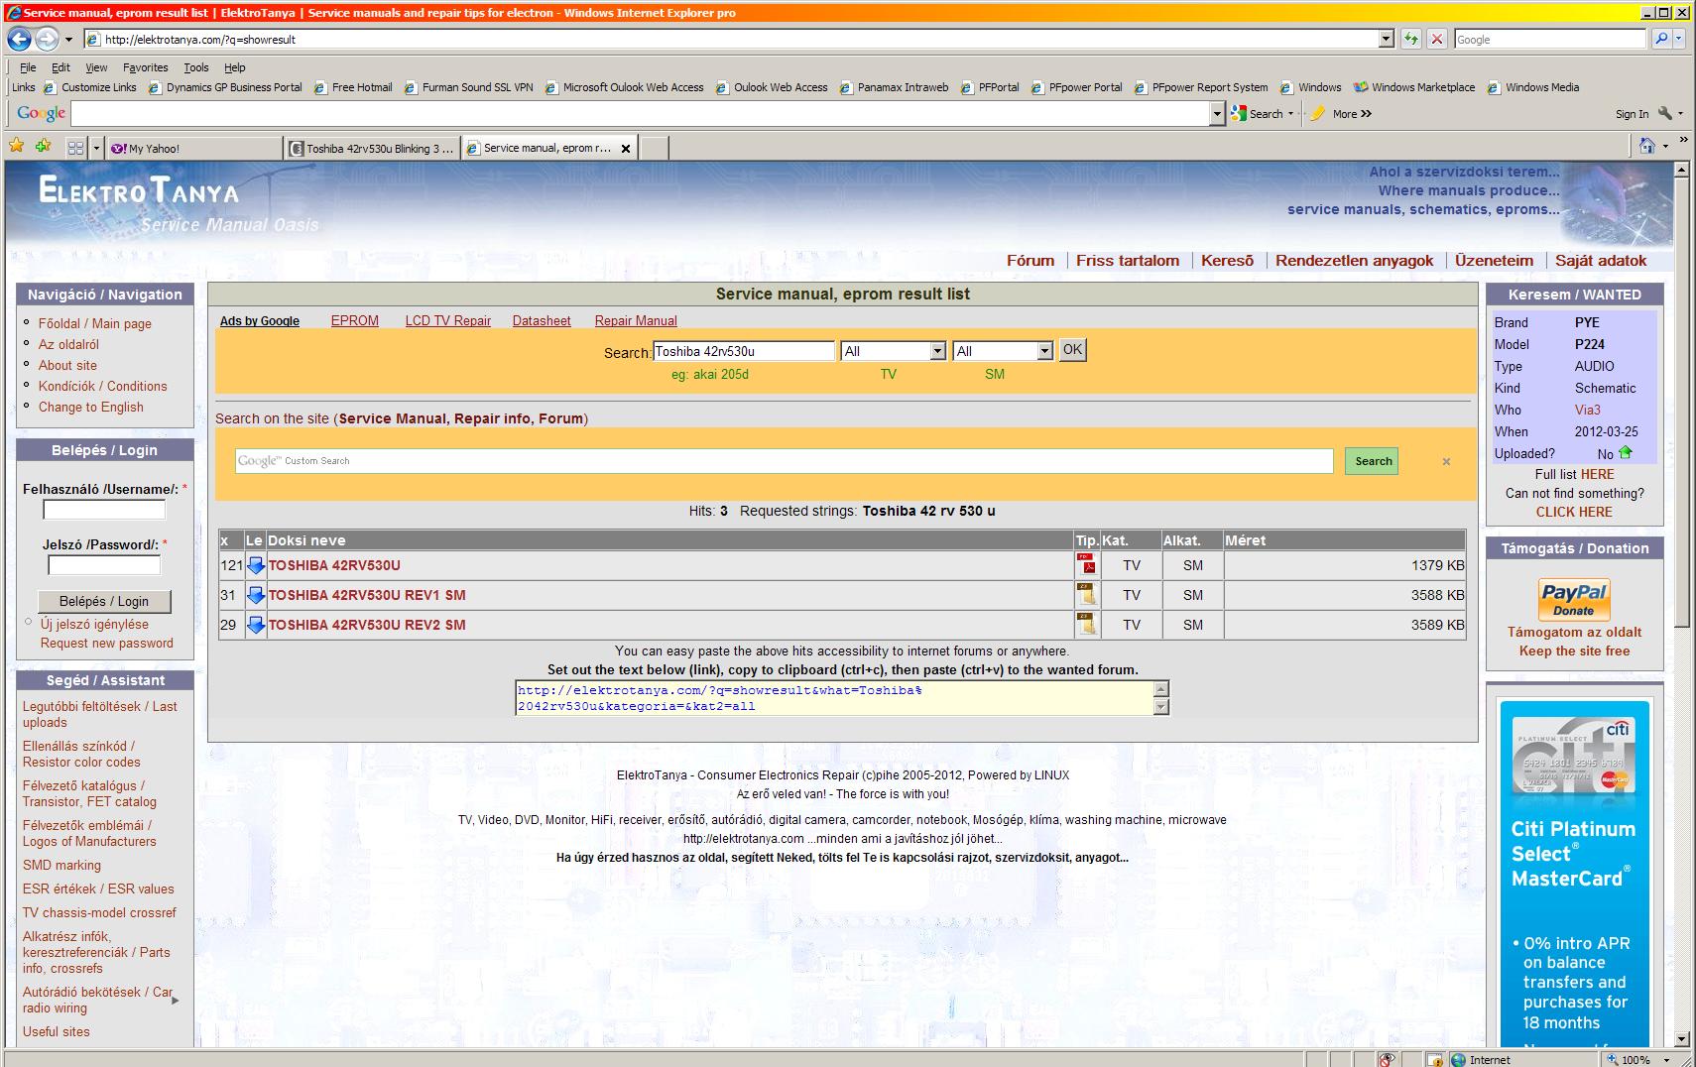Open the Favorites menu
The image size is (1696, 1067).
coord(146,67)
